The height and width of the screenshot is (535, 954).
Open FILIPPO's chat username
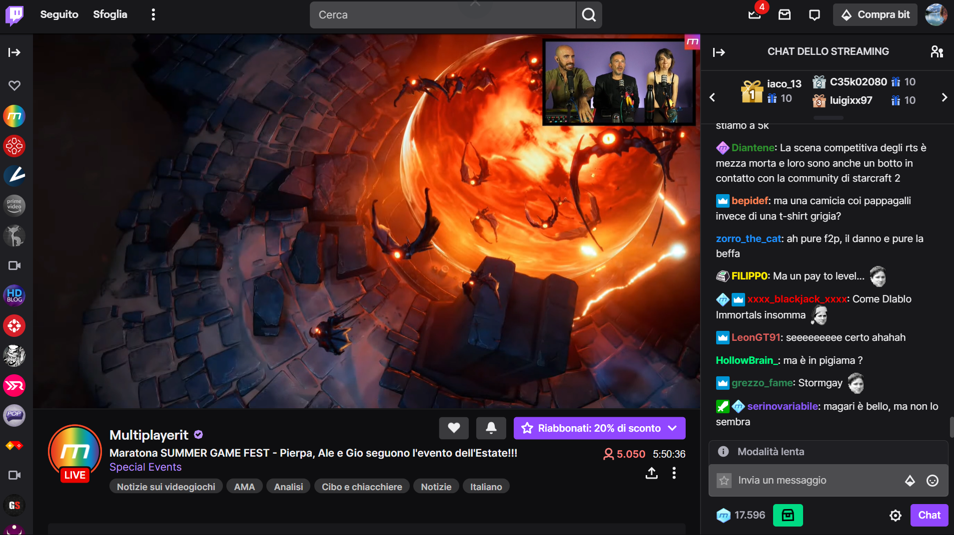(x=749, y=276)
